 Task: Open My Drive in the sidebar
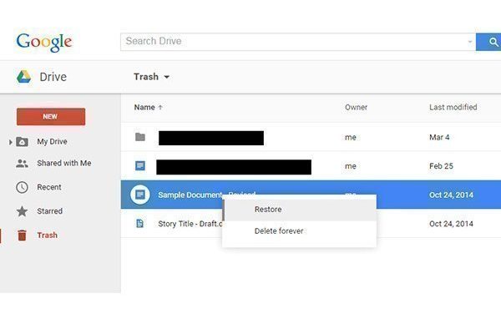(52, 142)
